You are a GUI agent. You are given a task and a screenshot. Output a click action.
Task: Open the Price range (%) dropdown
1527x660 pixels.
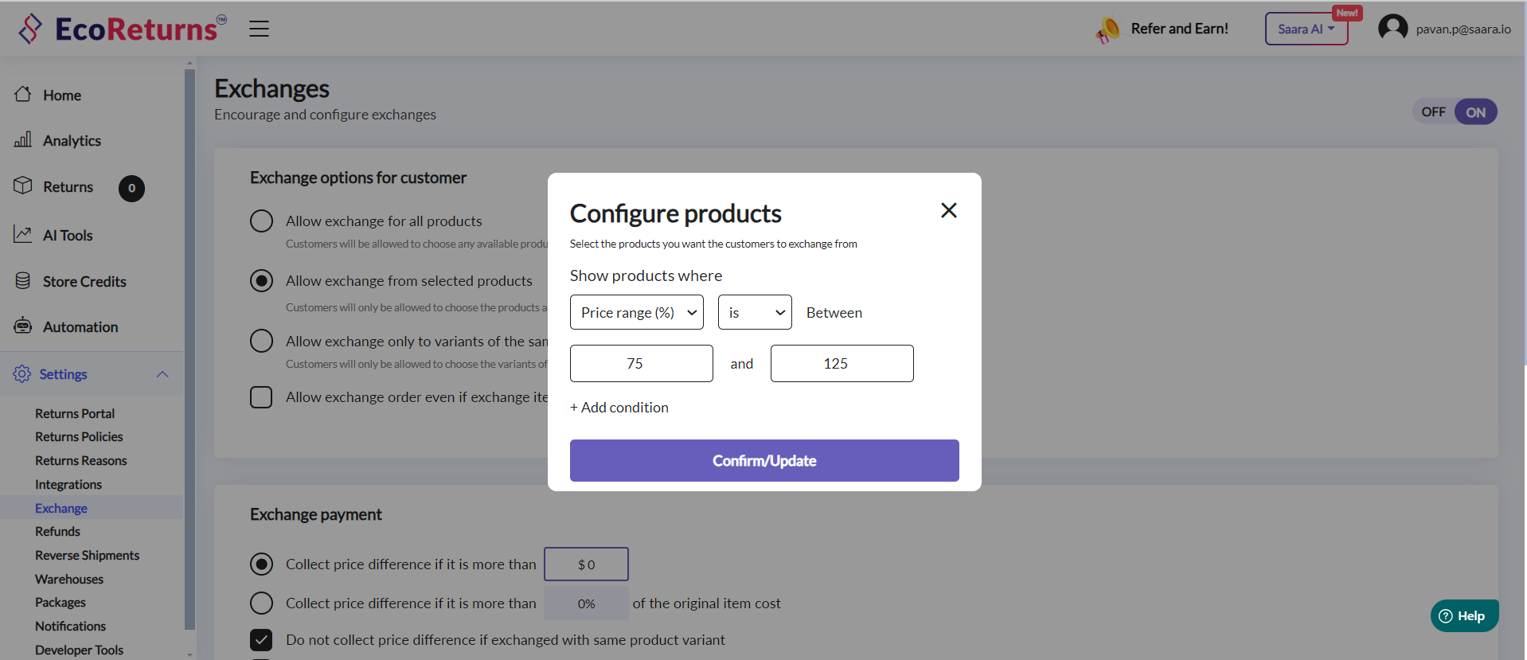[x=637, y=313]
